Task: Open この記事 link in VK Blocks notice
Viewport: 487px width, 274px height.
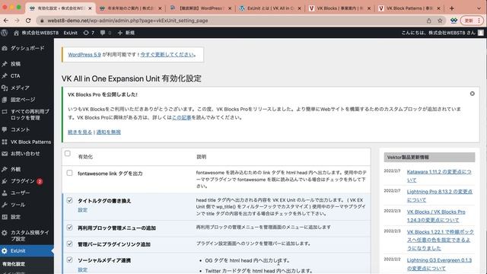Action: click(x=182, y=117)
